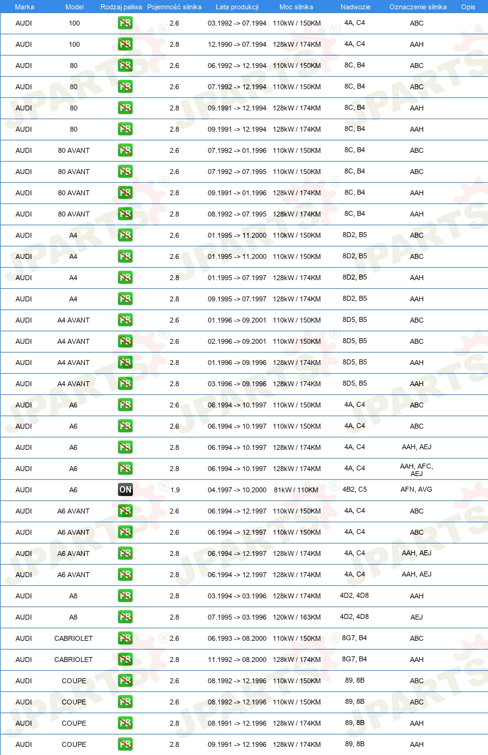Screen dimensions: 488x755
Task: Click the petrol fuel icon in the Audi 100 2.8 row
Action: tap(125, 44)
